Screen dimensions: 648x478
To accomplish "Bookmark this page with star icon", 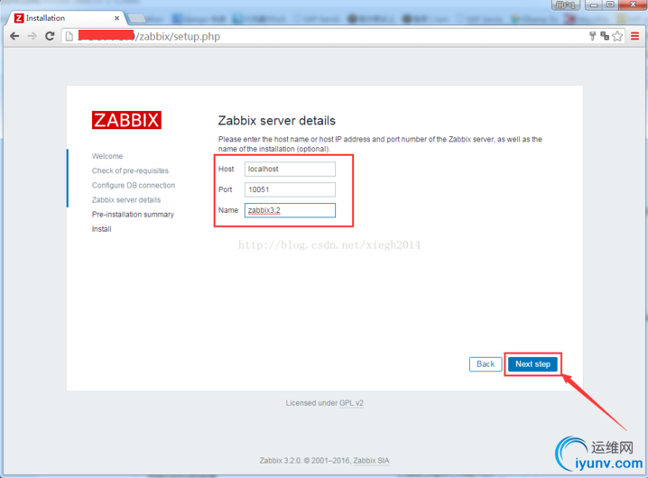I will [x=617, y=36].
